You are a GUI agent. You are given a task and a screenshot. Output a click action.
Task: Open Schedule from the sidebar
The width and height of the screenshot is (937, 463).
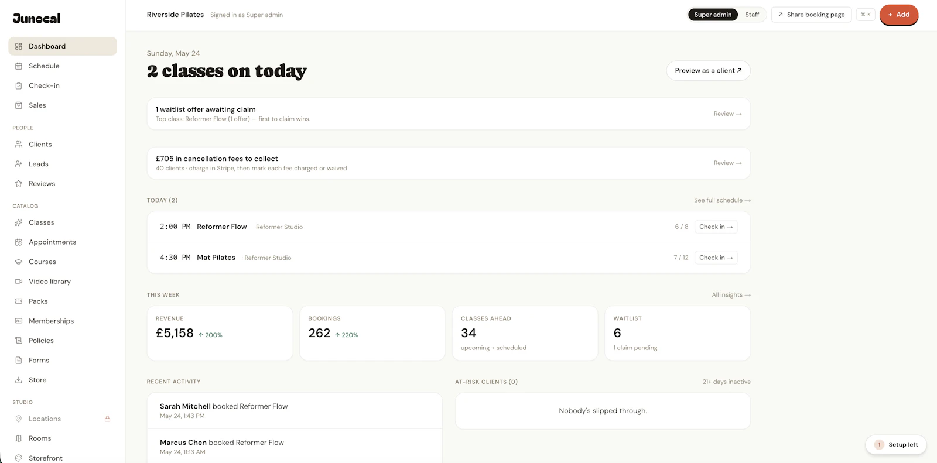[x=63, y=66]
